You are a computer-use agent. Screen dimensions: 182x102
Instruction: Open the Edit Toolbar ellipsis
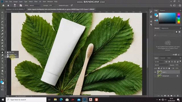click(2, 77)
